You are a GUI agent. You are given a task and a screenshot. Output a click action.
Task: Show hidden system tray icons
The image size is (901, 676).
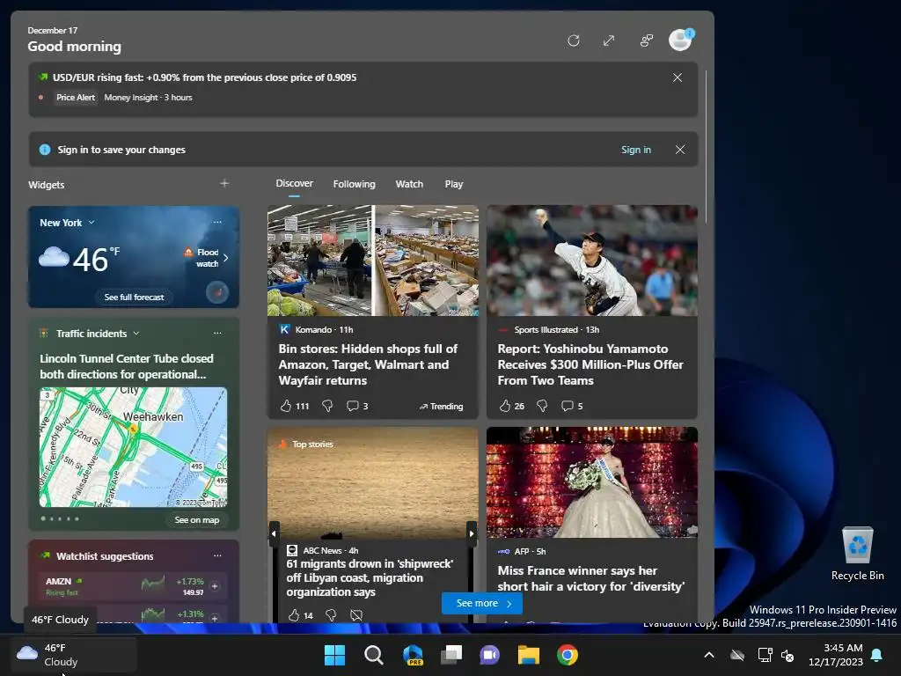click(x=709, y=655)
